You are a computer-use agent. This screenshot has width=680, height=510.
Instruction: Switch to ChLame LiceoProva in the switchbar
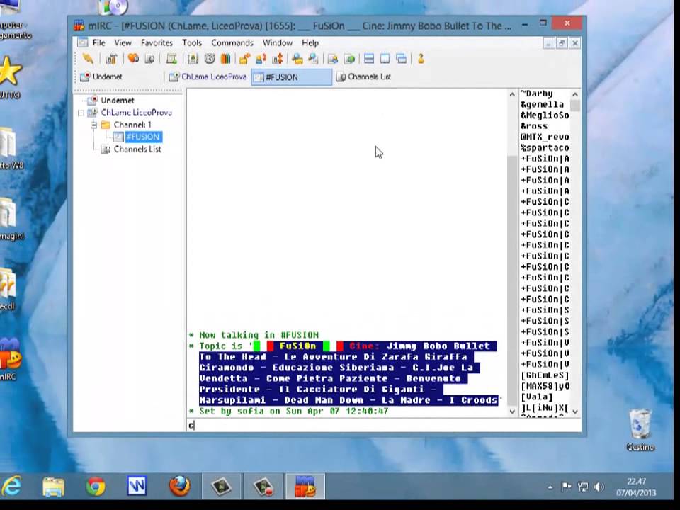pyautogui.click(x=208, y=76)
